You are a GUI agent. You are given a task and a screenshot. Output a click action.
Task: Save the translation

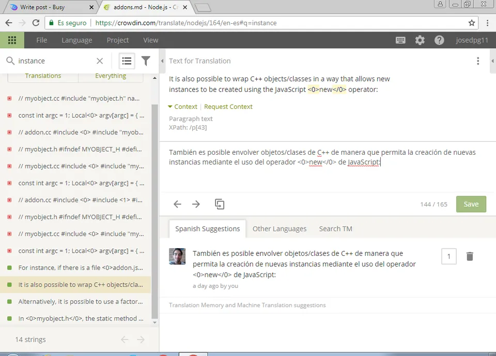pos(471,204)
